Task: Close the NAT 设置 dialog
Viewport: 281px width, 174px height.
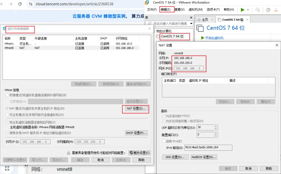Action: coord(277,45)
